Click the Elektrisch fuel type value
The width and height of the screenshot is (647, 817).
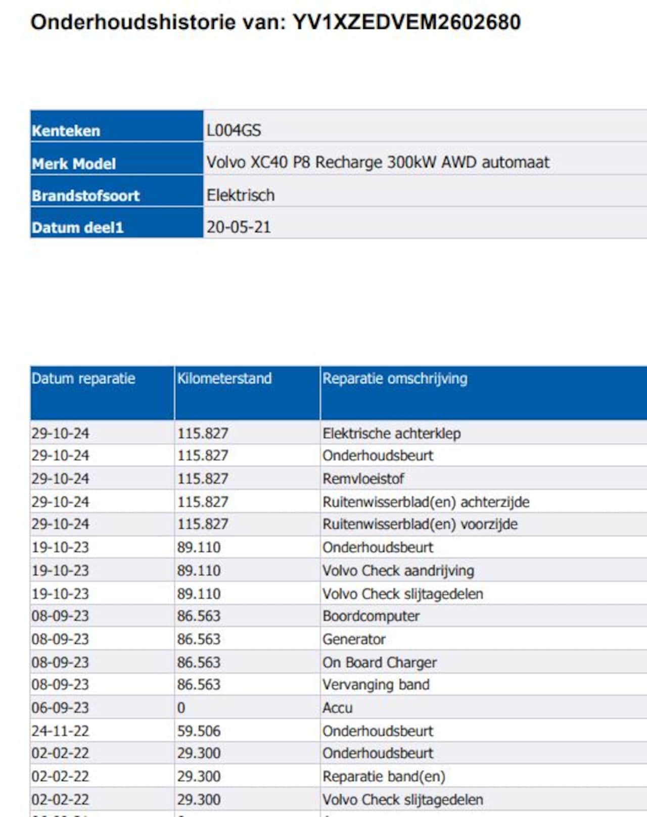coord(241,195)
